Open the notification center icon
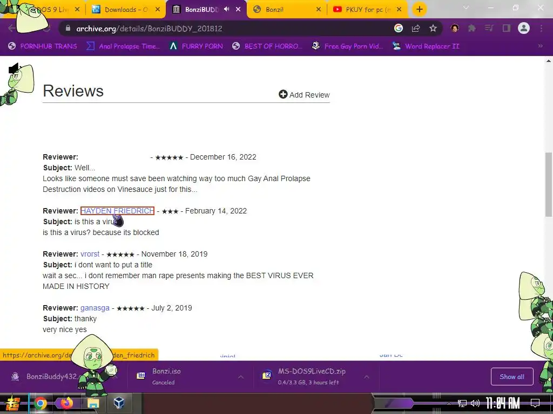The width and height of the screenshot is (553, 414). pos(535,403)
